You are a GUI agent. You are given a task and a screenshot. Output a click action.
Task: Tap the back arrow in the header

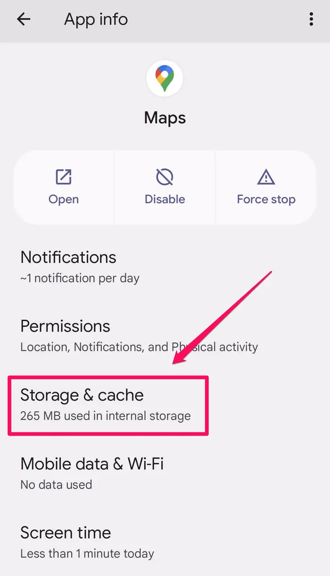tap(23, 19)
